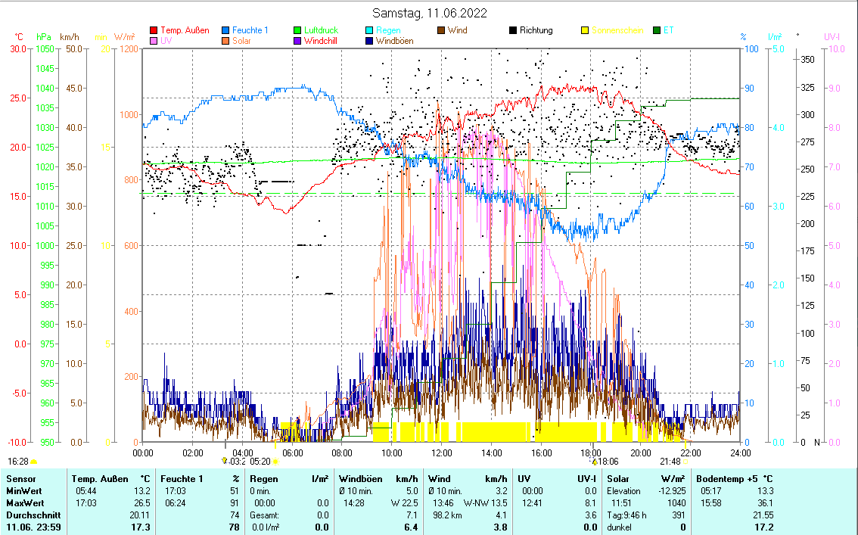This screenshot has width=858, height=535.
Task: Click the minimum temperature time 05:44
Action: pyautogui.click(x=85, y=491)
